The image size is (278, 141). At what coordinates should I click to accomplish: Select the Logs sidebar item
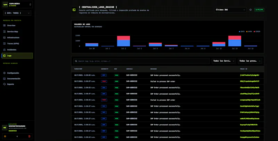tap(17, 56)
